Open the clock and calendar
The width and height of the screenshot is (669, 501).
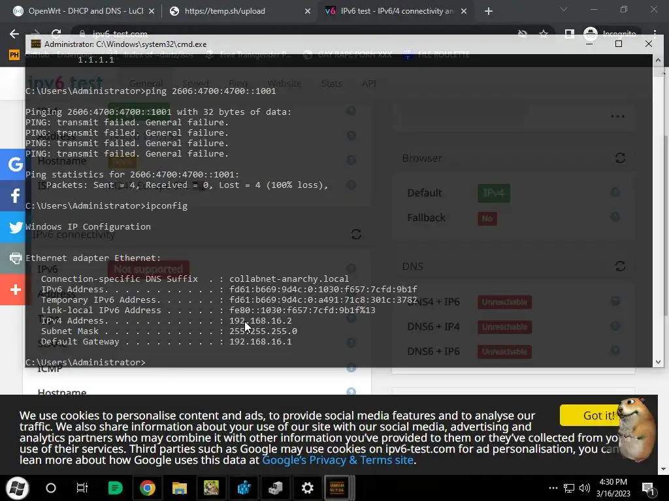(613, 488)
